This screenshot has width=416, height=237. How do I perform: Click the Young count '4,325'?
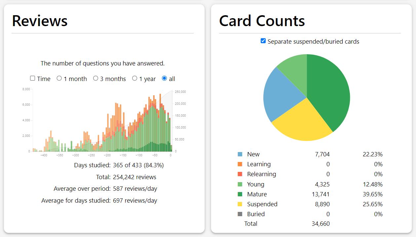pos(322,184)
